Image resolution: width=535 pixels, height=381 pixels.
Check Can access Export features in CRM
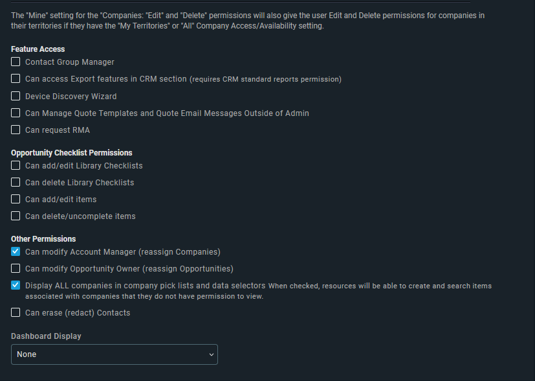coord(16,78)
